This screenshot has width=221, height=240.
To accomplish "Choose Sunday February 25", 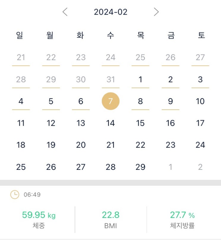I will [21, 167].
